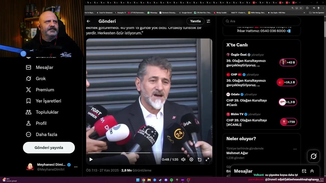Open Discord from the taskbar

(166, 180)
